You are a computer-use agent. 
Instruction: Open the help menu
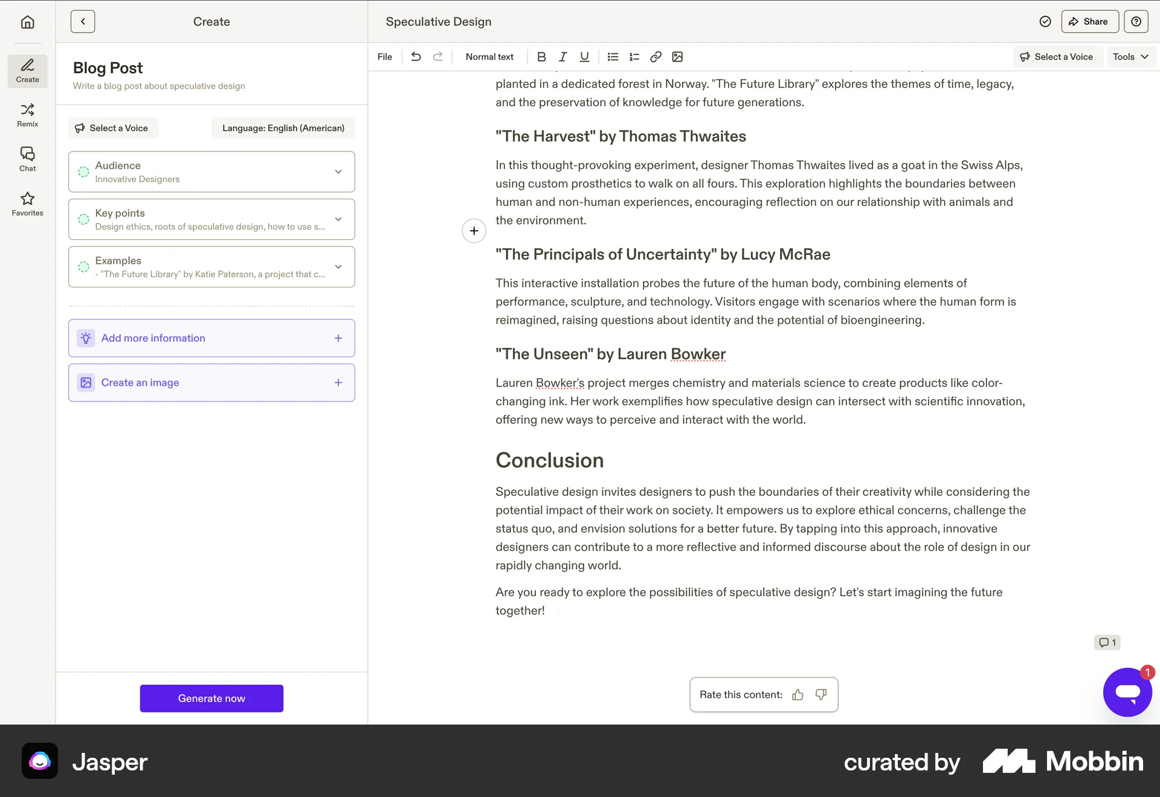coord(1136,21)
